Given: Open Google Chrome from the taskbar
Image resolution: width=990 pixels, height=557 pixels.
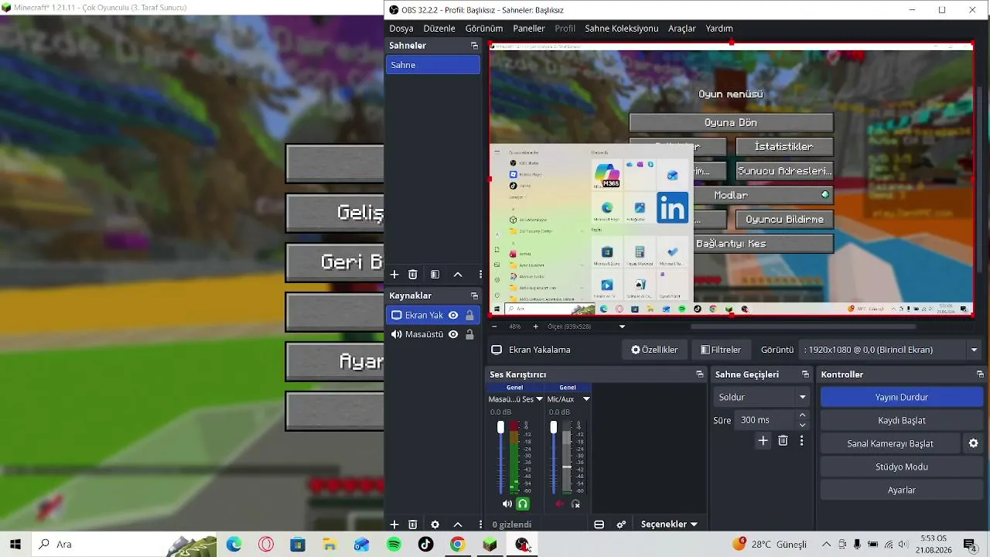Looking at the screenshot, I should [x=457, y=544].
